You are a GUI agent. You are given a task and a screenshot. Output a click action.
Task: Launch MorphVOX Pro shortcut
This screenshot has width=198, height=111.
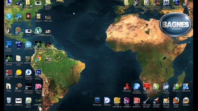(9, 72)
